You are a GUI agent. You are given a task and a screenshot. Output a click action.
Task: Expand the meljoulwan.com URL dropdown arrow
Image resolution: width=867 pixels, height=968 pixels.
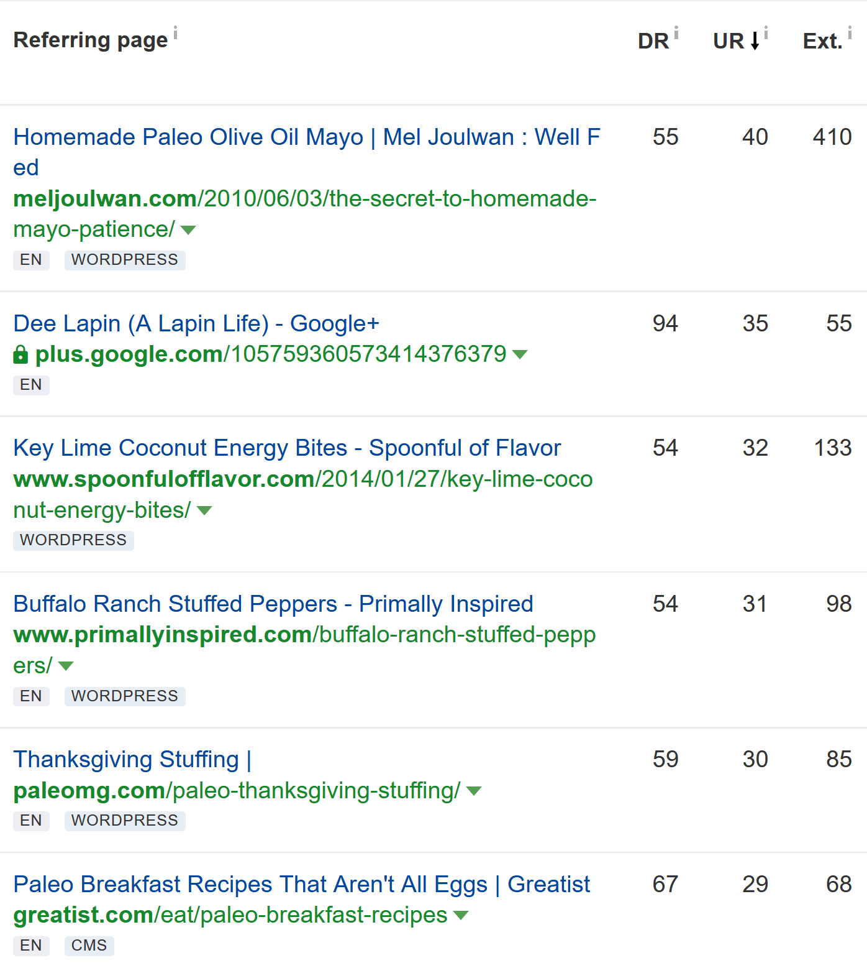point(188,230)
